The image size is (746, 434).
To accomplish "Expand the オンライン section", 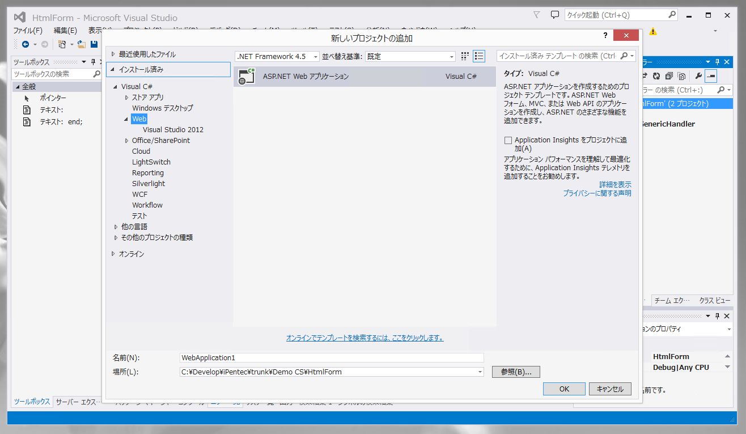I will point(113,254).
